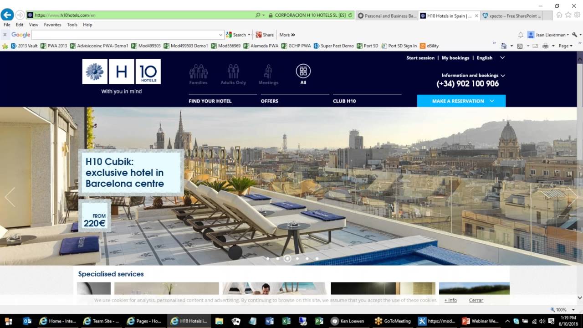
Task: Click into the Google toolbar search field
Action: point(125,35)
